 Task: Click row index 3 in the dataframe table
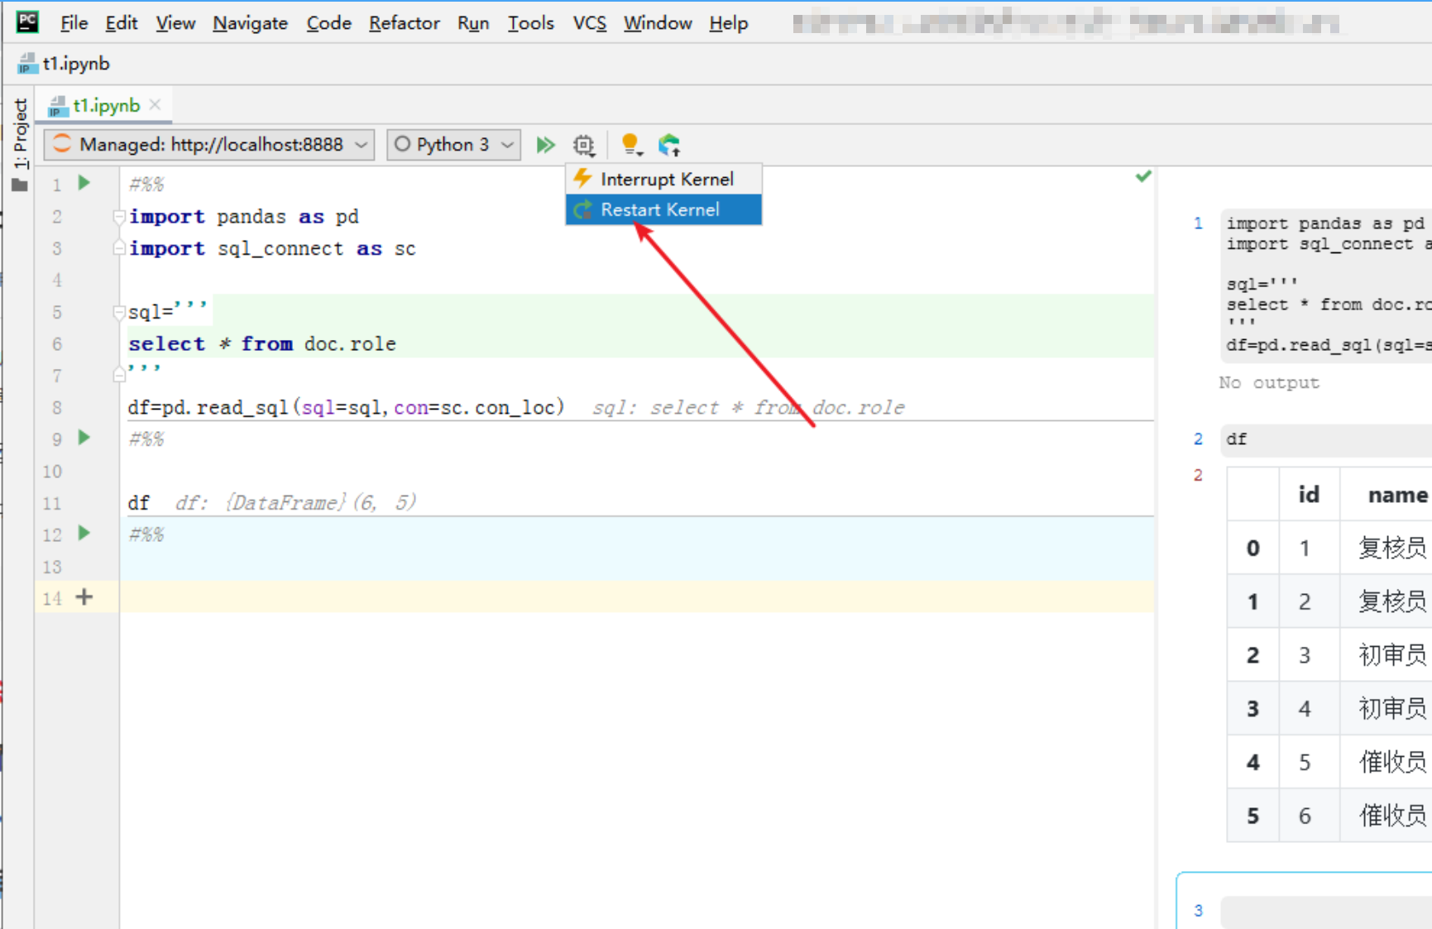click(1253, 709)
